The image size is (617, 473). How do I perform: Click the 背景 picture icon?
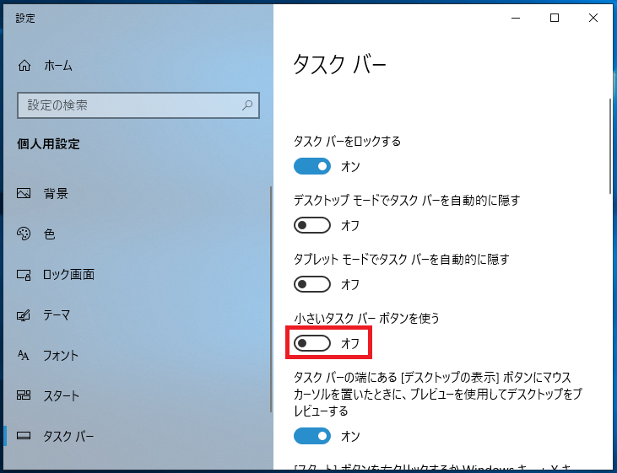pyautogui.click(x=24, y=193)
